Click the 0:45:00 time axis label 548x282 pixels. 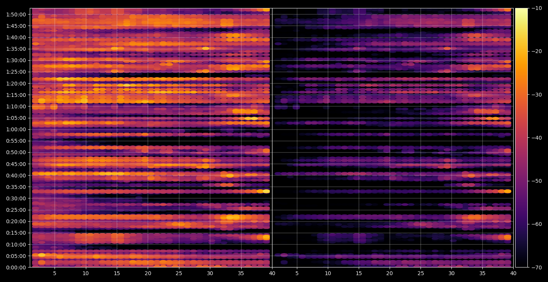coord(16,164)
